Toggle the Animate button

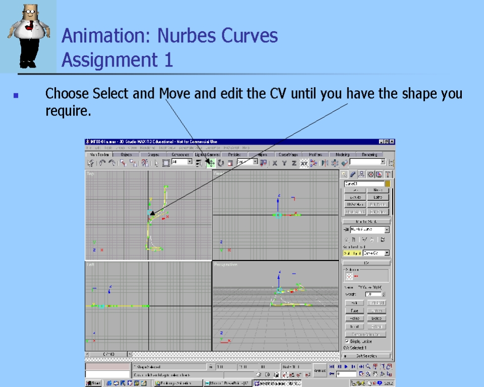[x=319, y=370]
